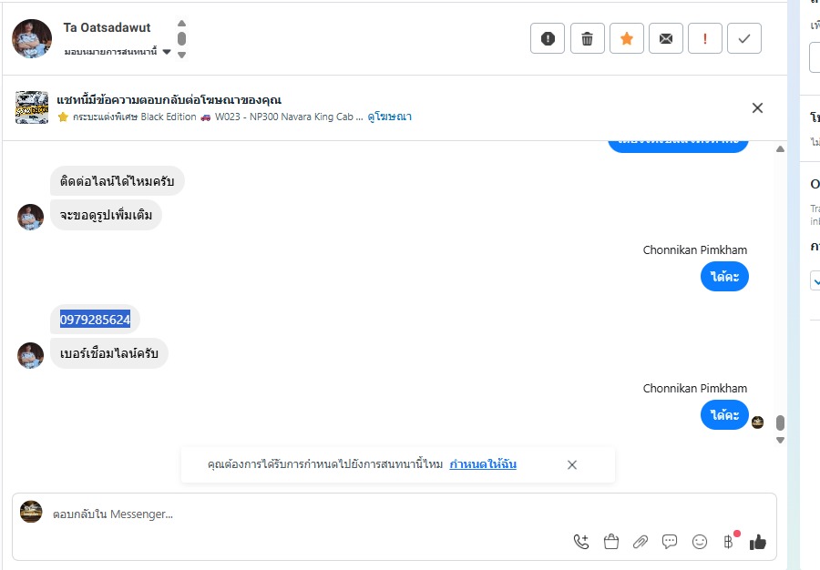820x570 pixels.
Task: Mark conversation as spam with octagon icon
Action: point(548,38)
